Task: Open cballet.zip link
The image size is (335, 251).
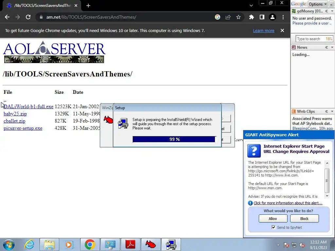Action: click(14, 121)
